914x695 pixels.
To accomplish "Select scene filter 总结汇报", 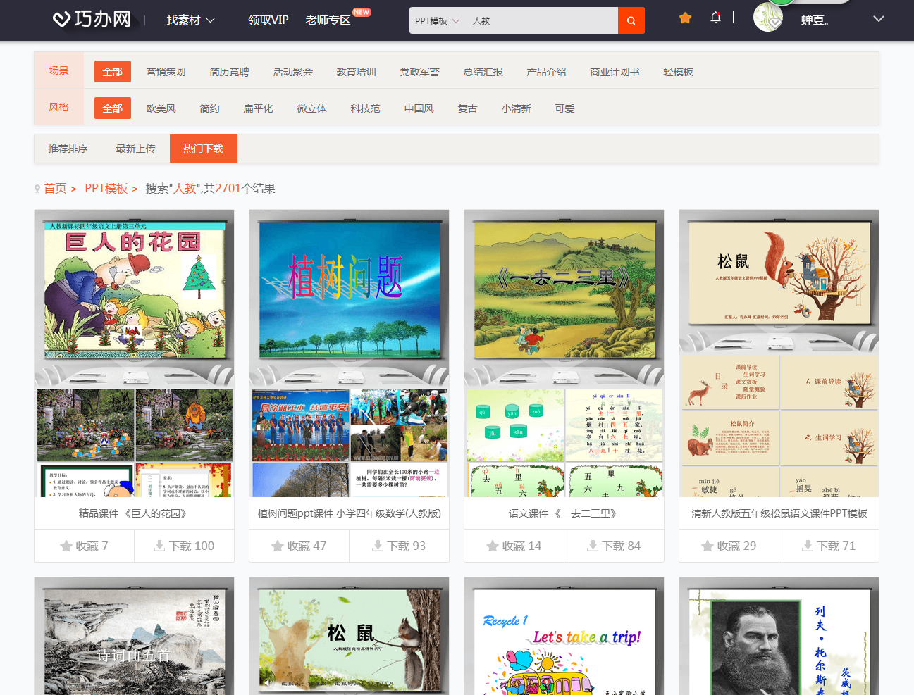I will click(x=483, y=72).
